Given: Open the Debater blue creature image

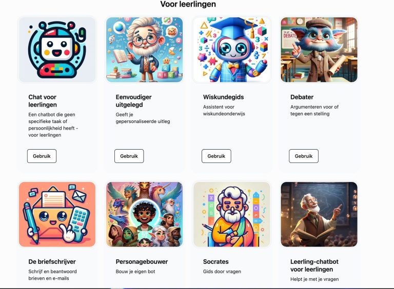Looking at the screenshot, I should click(319, 50).
